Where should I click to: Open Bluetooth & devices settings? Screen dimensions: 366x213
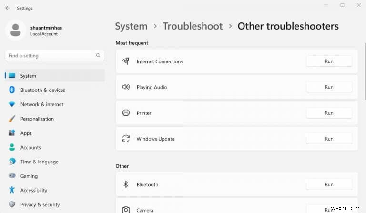[x=55, y=90]
